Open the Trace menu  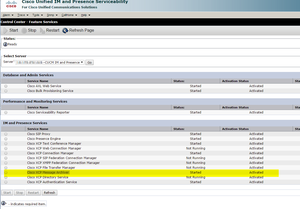tap(23, 15)
